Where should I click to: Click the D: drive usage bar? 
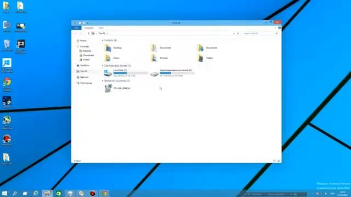[x=177, y=73]
